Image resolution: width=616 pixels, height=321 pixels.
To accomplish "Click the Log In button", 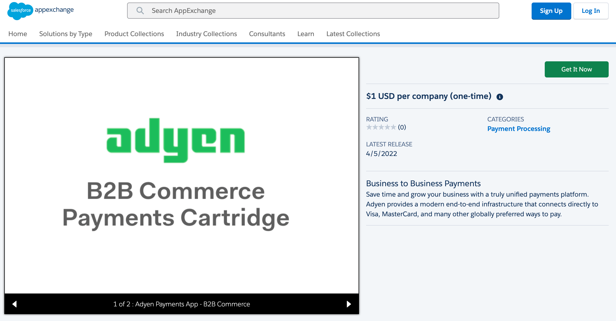I will (x=591, y=11).
